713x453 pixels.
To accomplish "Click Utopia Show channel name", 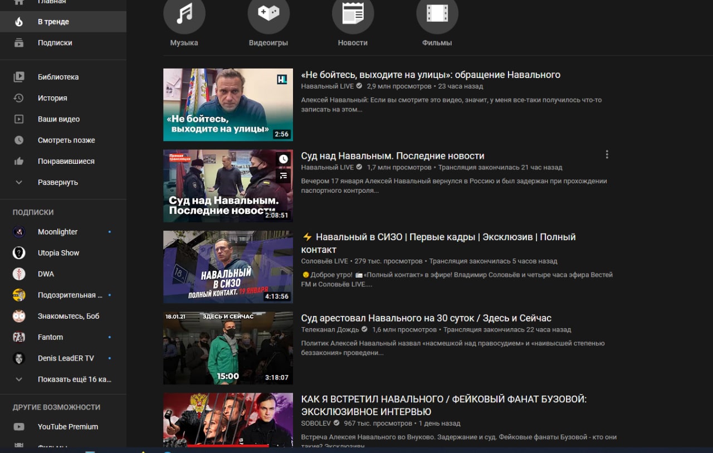I will (x=58, y=253).
